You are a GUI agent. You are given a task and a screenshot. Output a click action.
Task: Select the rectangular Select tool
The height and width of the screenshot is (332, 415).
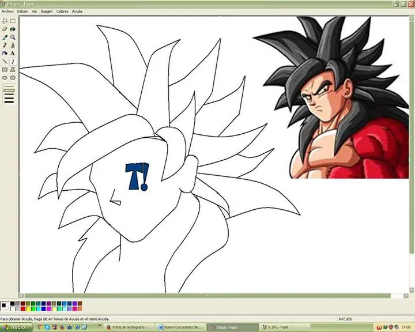click(x=13, y=21)
